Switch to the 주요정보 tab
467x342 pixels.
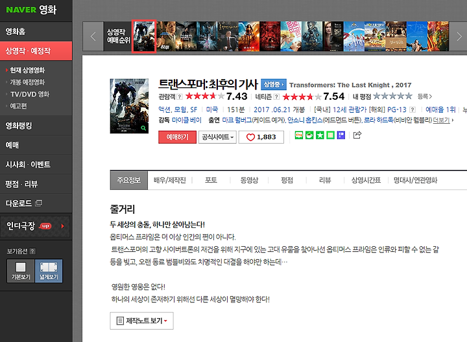coord(128,180)
